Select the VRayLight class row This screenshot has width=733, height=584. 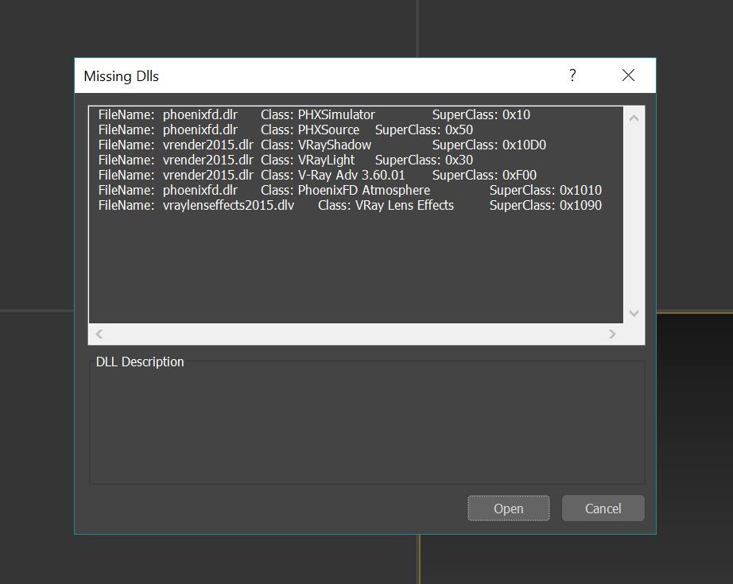(355, 160)
